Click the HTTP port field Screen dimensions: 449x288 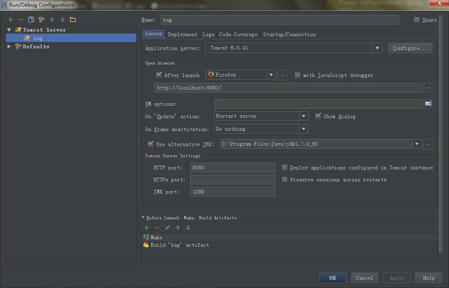(232, 168)
